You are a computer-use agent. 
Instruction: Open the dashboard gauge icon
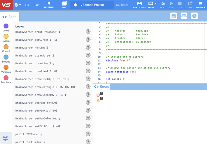coord(184,16)
